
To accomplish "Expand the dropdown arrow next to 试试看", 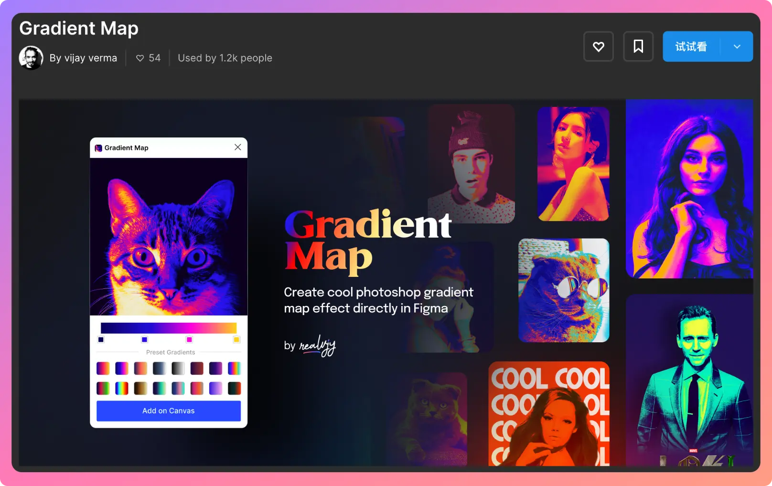I will (x=737, y=46).
